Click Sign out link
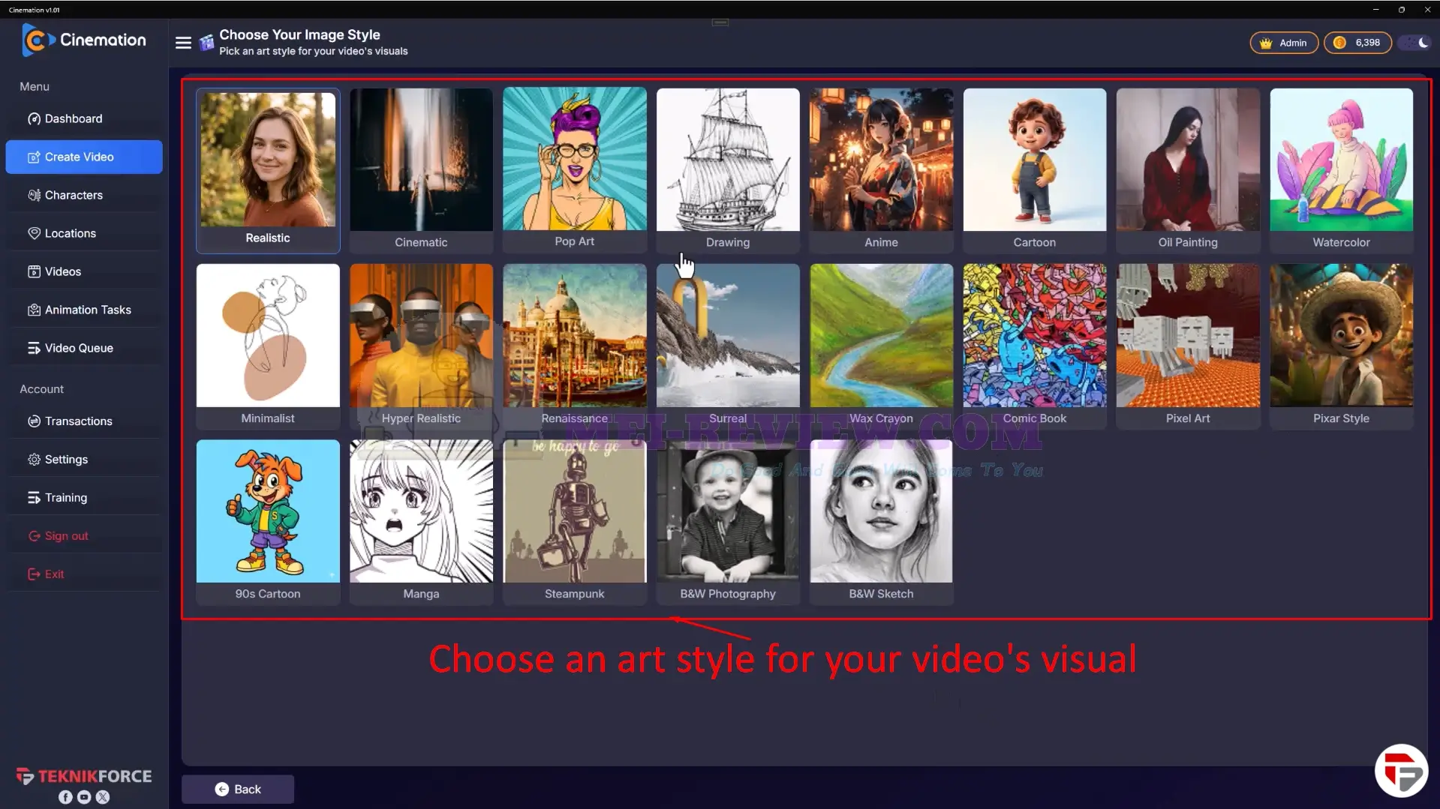The height and width of the screenshot is (809, 1440). 84,536
